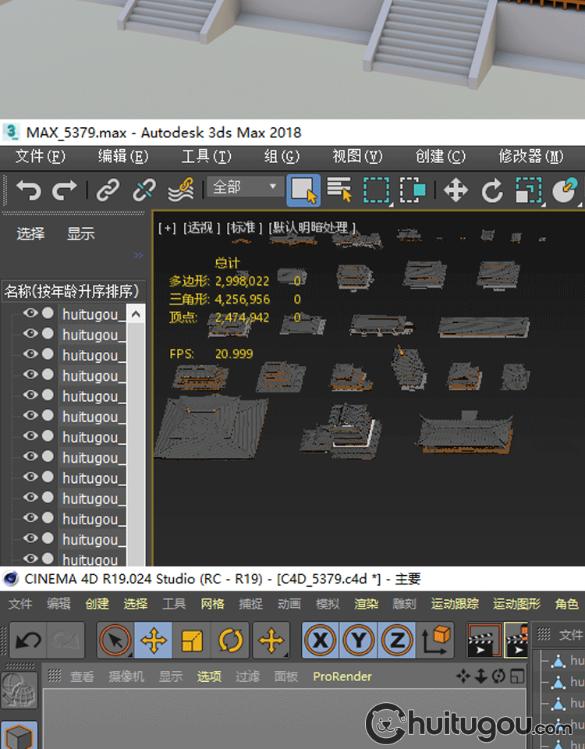Click the 名称(按年龄升序排序) column header
This screenshot has height=749, width=585.
click(x=72, y=291)
